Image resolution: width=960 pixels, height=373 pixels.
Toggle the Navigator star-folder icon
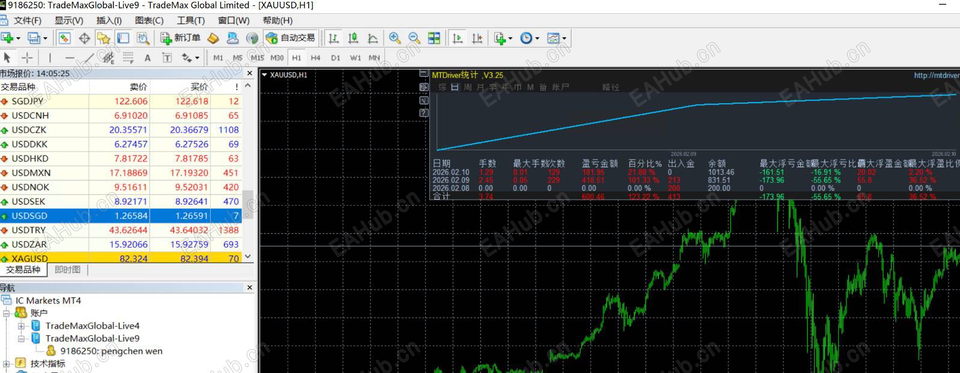(x=104, y=38)
